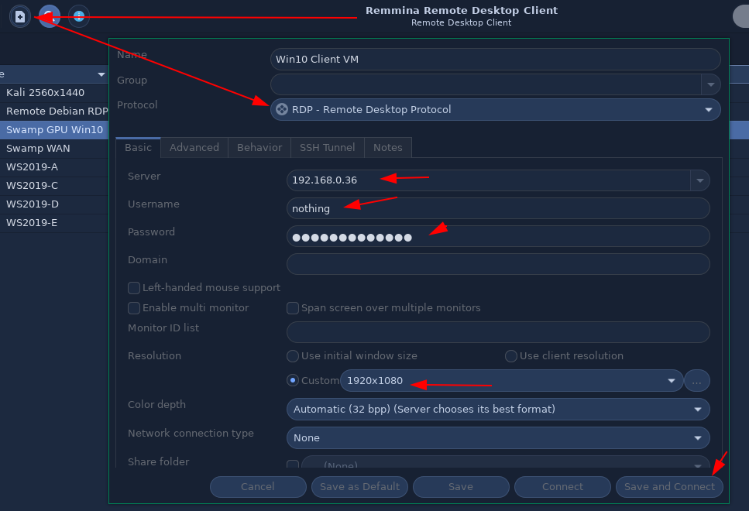Viewport: 749px width, 511px height.
Task: Select WS2019-A in connection list
Action: (x=54, y=167)
